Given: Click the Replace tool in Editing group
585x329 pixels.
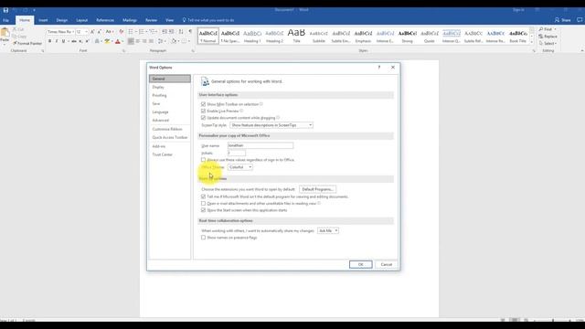Looking at the screenshot, I should click(548, 37).
